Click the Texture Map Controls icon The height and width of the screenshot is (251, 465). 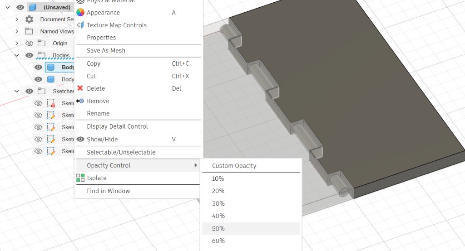tap(80, 25)
